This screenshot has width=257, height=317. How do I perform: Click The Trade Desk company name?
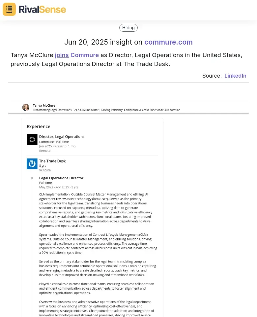[x=52, y=161]
